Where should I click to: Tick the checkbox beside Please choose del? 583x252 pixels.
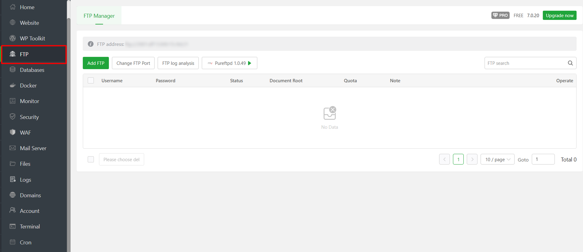(91, 159)
